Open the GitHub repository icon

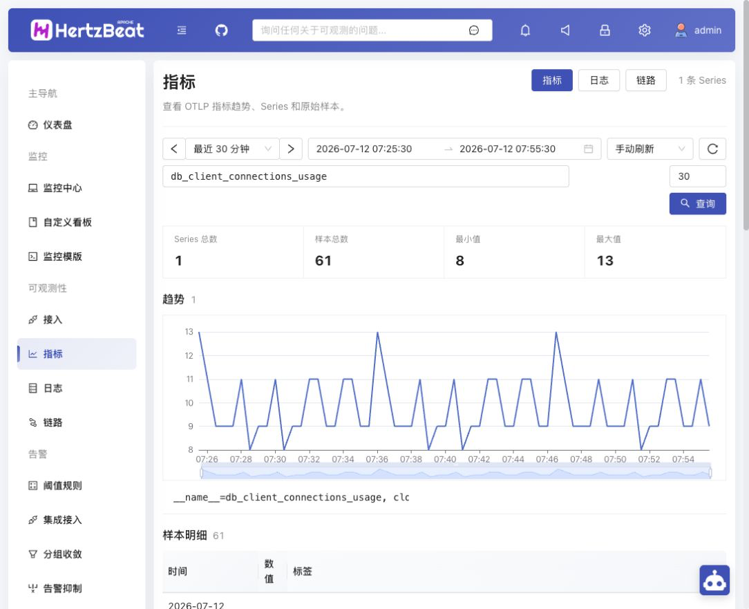click(x=221, y=30)
